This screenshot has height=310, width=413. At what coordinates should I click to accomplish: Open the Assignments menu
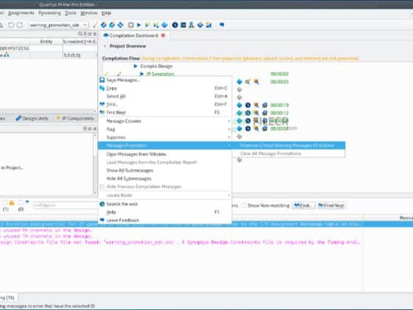tap(21, 13)
